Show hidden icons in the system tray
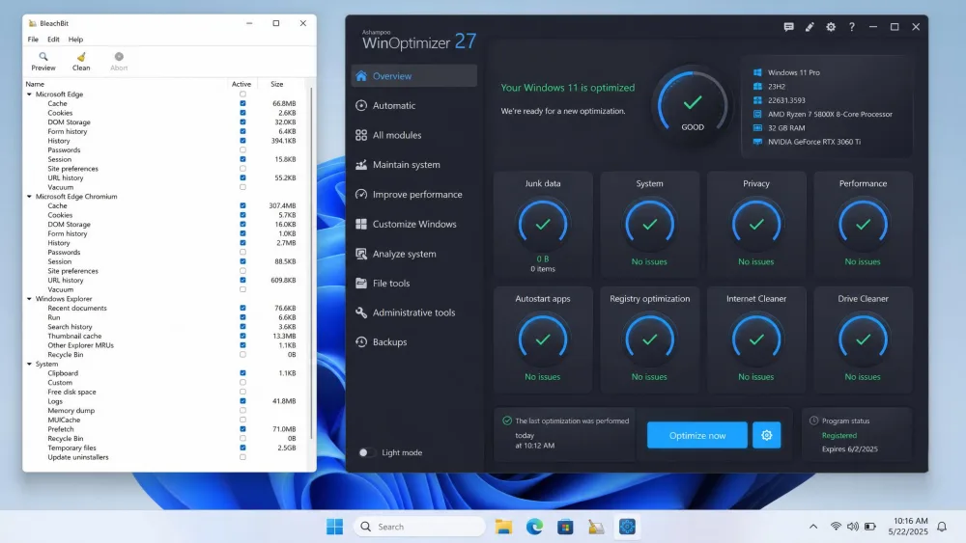966x543 pixels. (x=813, y=527)
